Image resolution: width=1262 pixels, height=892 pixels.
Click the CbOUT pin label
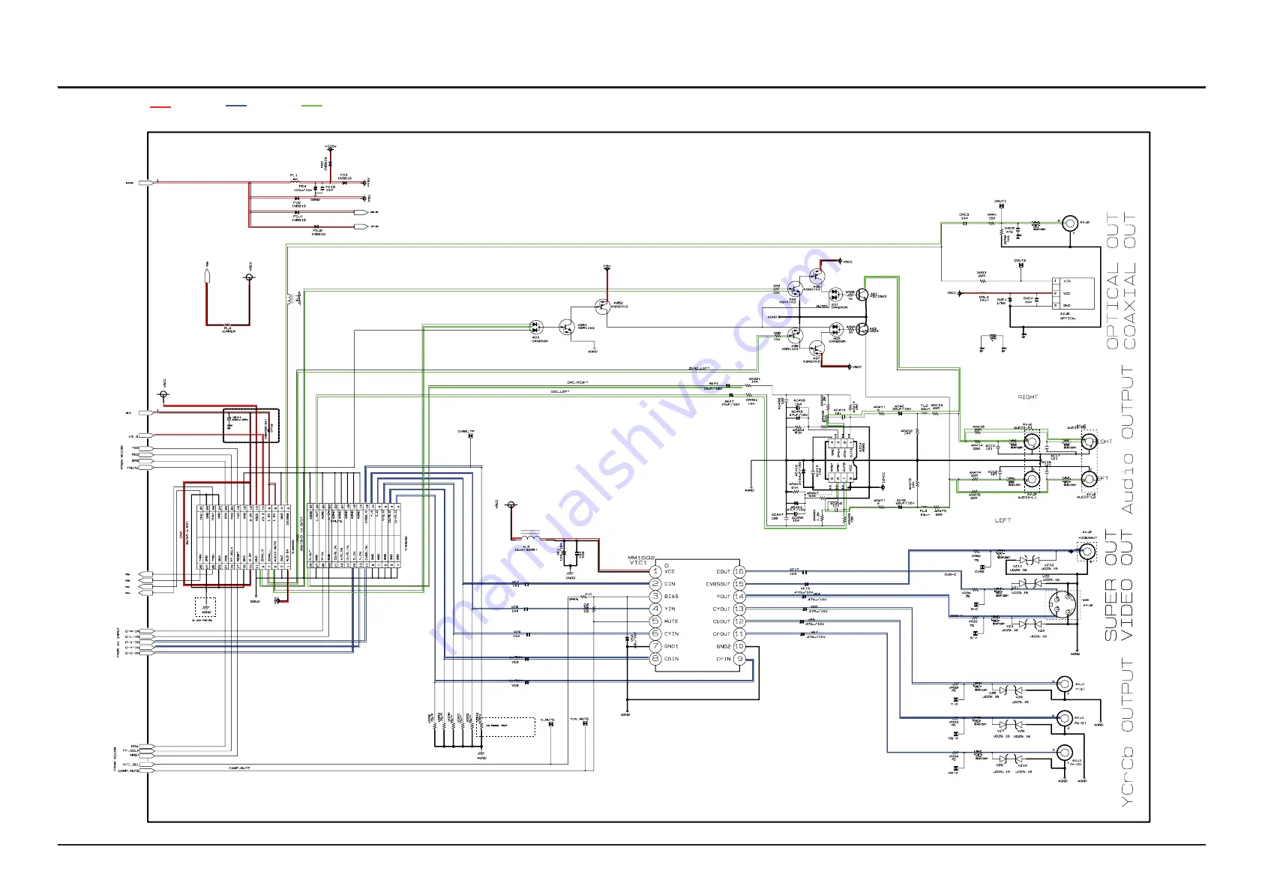tap(721, 621)
